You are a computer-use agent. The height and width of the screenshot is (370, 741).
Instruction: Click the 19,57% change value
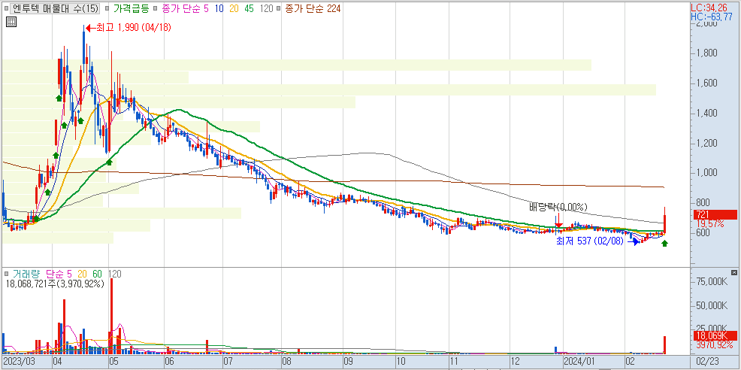(709, 223)
